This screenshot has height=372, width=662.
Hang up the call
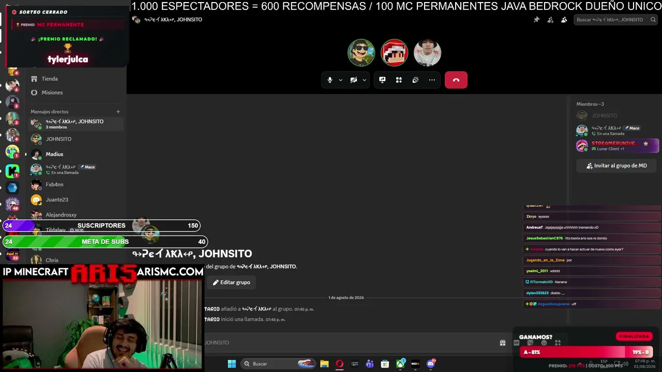(456, 80)
